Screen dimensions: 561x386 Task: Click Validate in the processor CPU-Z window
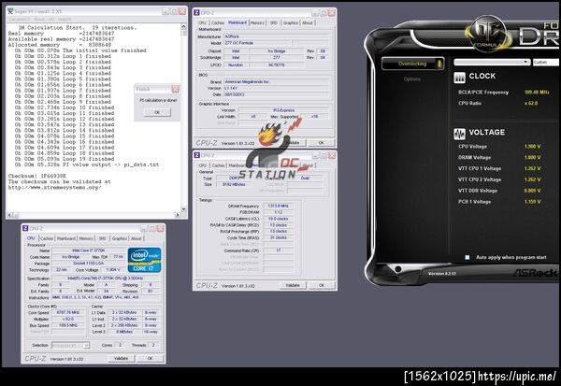tap(121, 358)
